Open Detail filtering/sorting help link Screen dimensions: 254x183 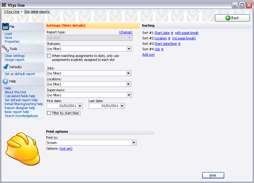24,104
